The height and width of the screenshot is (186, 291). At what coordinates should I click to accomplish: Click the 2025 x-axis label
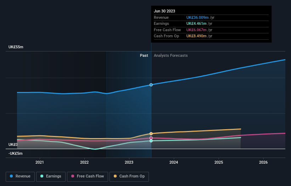click(219, 162)
